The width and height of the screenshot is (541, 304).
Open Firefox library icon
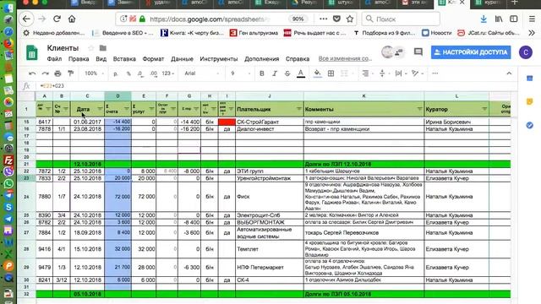point(499,19)
